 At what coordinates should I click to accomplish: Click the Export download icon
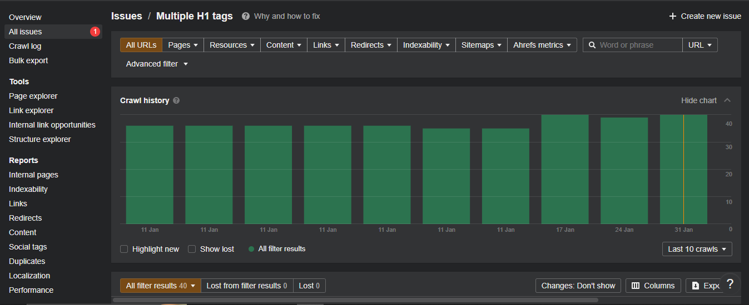click(x=696, y=286)
